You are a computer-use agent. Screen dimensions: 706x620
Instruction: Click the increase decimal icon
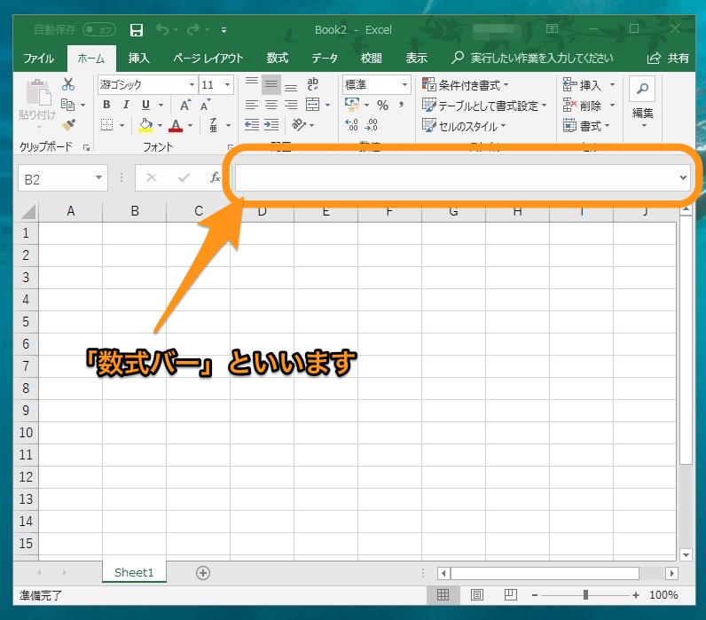click(351, 125)
